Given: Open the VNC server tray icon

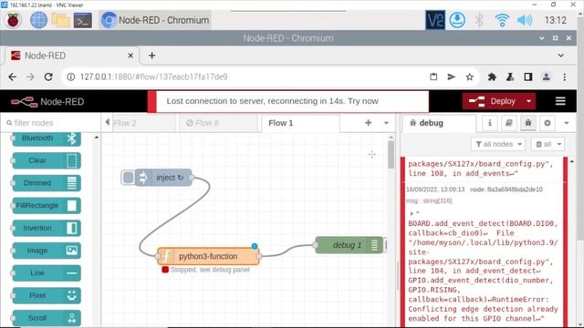Looking at the screenshot, I should [435, 20].
